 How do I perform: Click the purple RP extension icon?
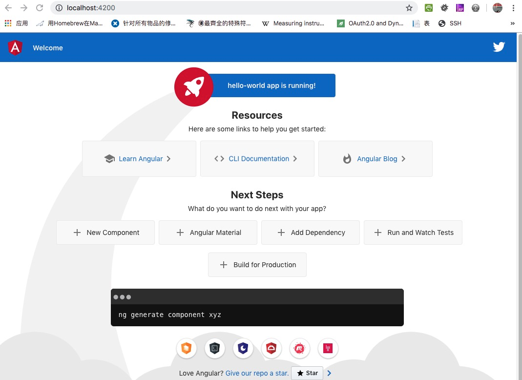click(x=460, y=8)
